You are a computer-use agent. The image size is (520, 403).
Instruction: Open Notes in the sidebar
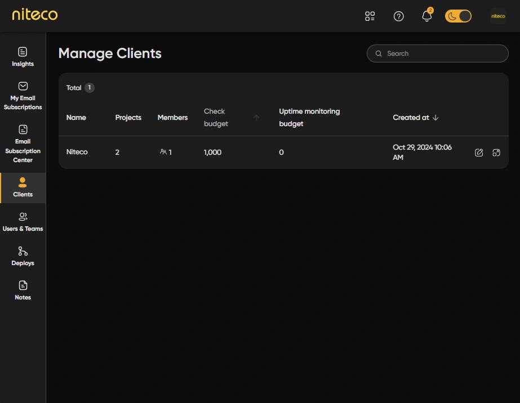pos(23,290)
